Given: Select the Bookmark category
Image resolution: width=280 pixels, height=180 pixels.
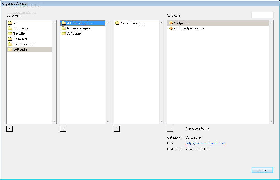Looking at the screenshot, I should [29, 28].
